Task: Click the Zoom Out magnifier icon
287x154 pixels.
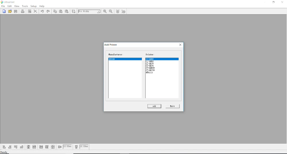Action: coord(111,11)
